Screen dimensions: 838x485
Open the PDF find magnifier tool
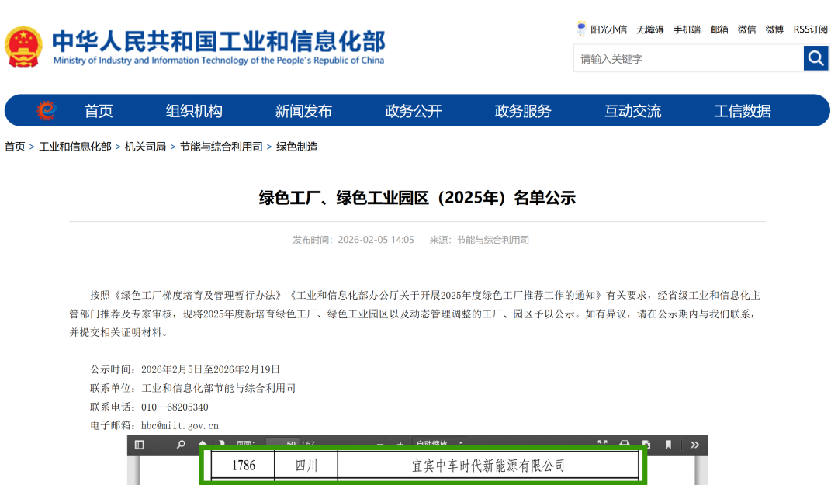(181, 445)
